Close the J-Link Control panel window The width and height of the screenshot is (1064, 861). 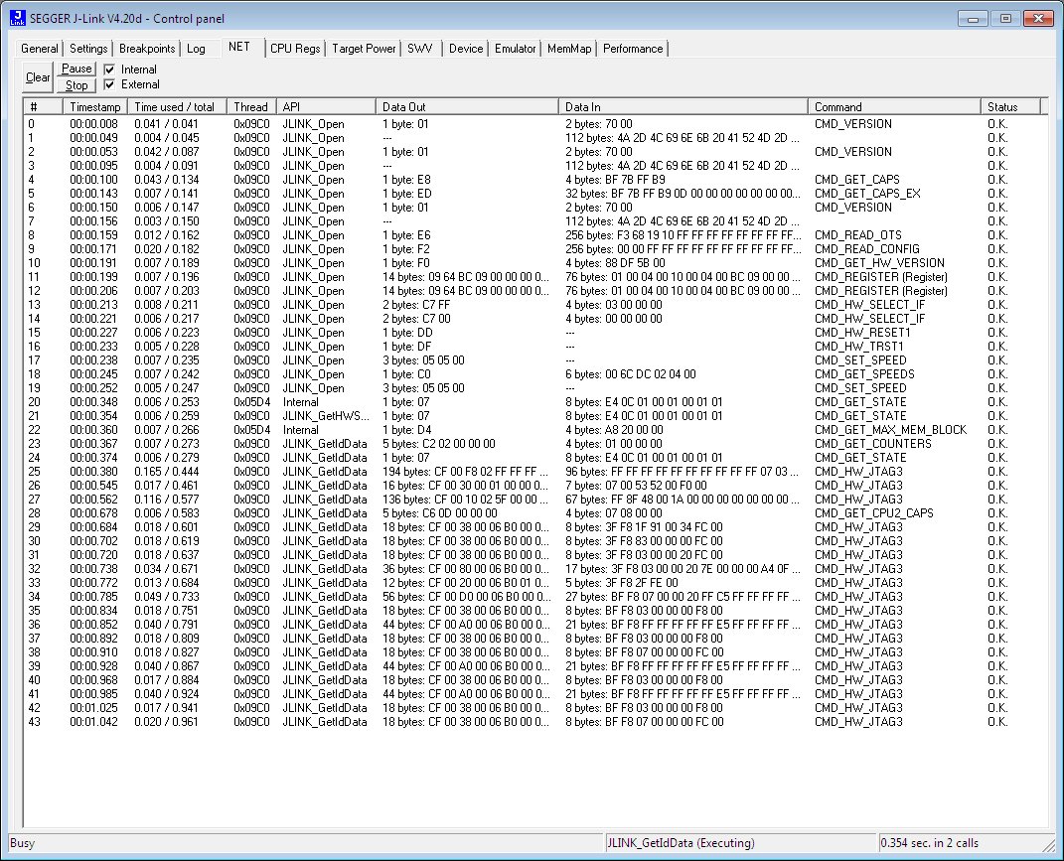point(1038,18)
